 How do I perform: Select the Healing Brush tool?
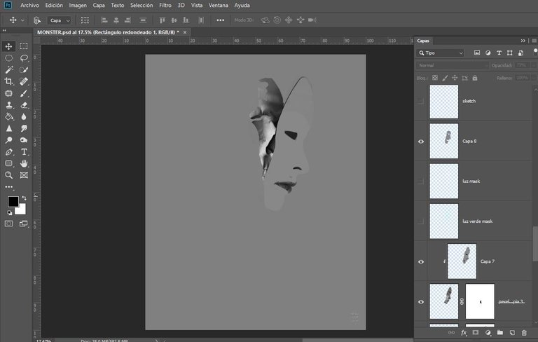click(x=24, y=81)
